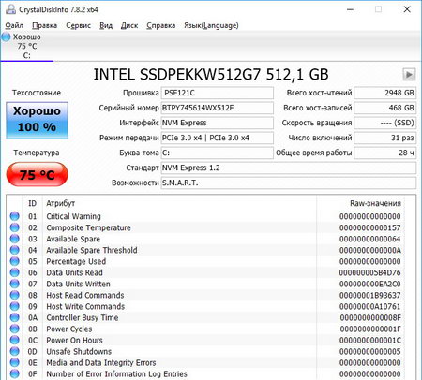Click total host writes value 468 GB

pyautogui.click(x=384, y=108)
